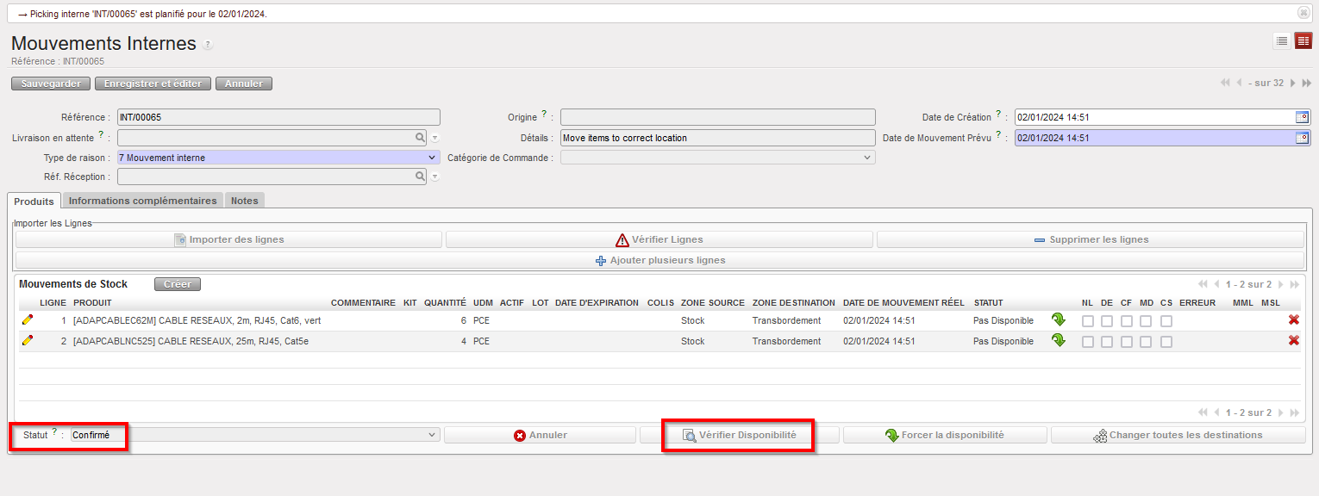Viewport: 1319px width, 496px height.
Task: Click the Vérifier Disponibilité button
Action: 738,436
